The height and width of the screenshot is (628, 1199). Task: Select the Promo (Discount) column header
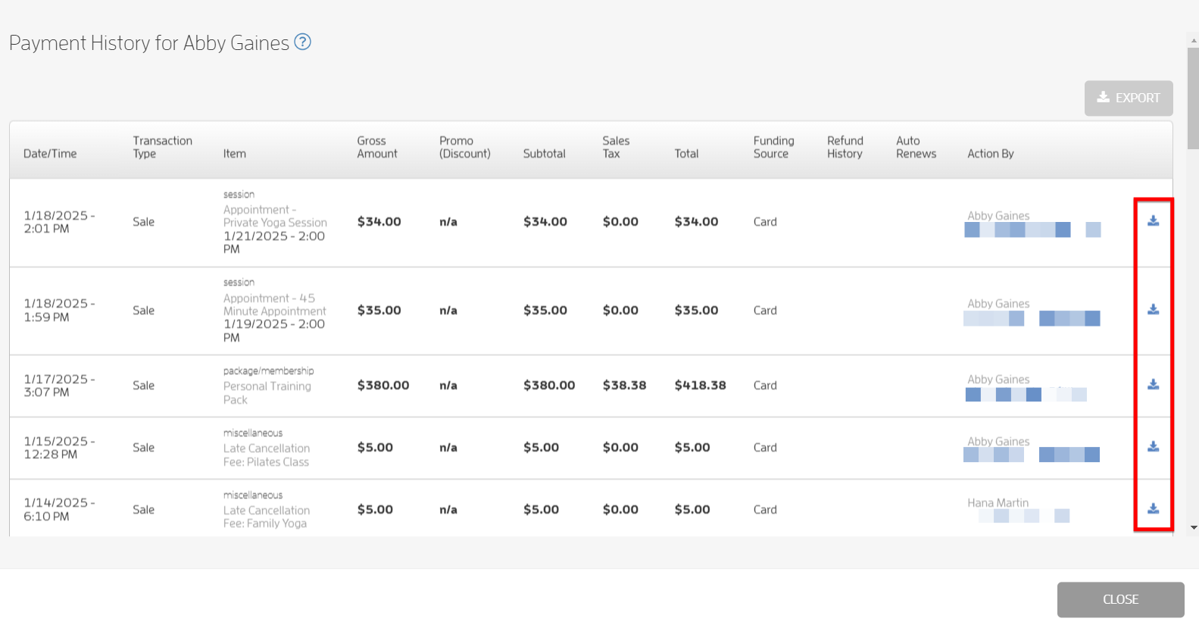464,147
